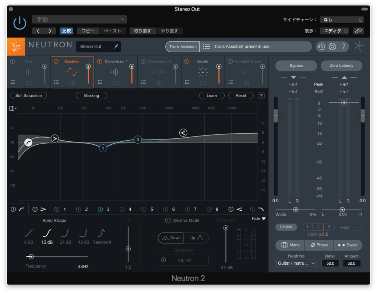377x293 pixels.
Task: Go to the previous preset arrow
Action: 38,31
